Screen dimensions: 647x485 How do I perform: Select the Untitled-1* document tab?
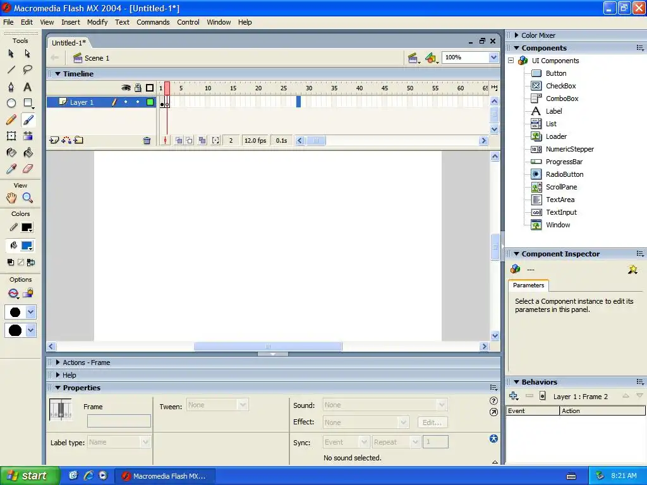69,43
